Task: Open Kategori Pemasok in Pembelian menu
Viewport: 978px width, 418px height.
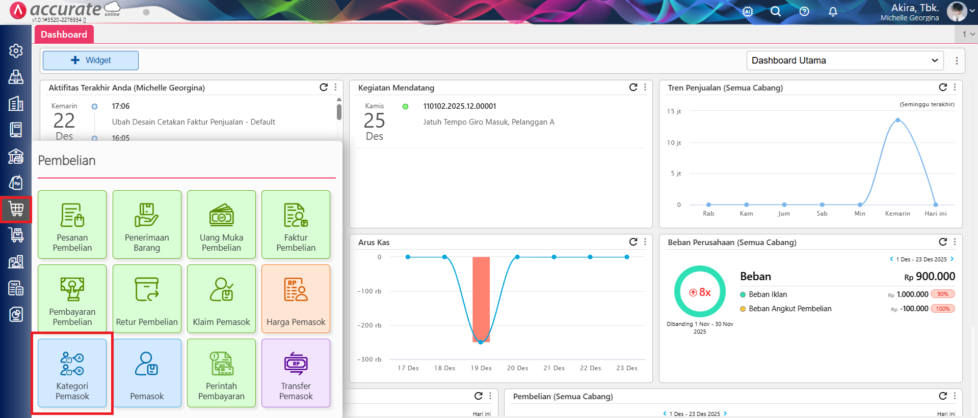Action: (72, 373)
